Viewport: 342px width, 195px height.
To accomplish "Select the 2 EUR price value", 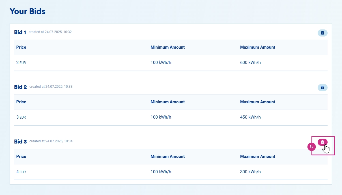I will pos(21,63).
